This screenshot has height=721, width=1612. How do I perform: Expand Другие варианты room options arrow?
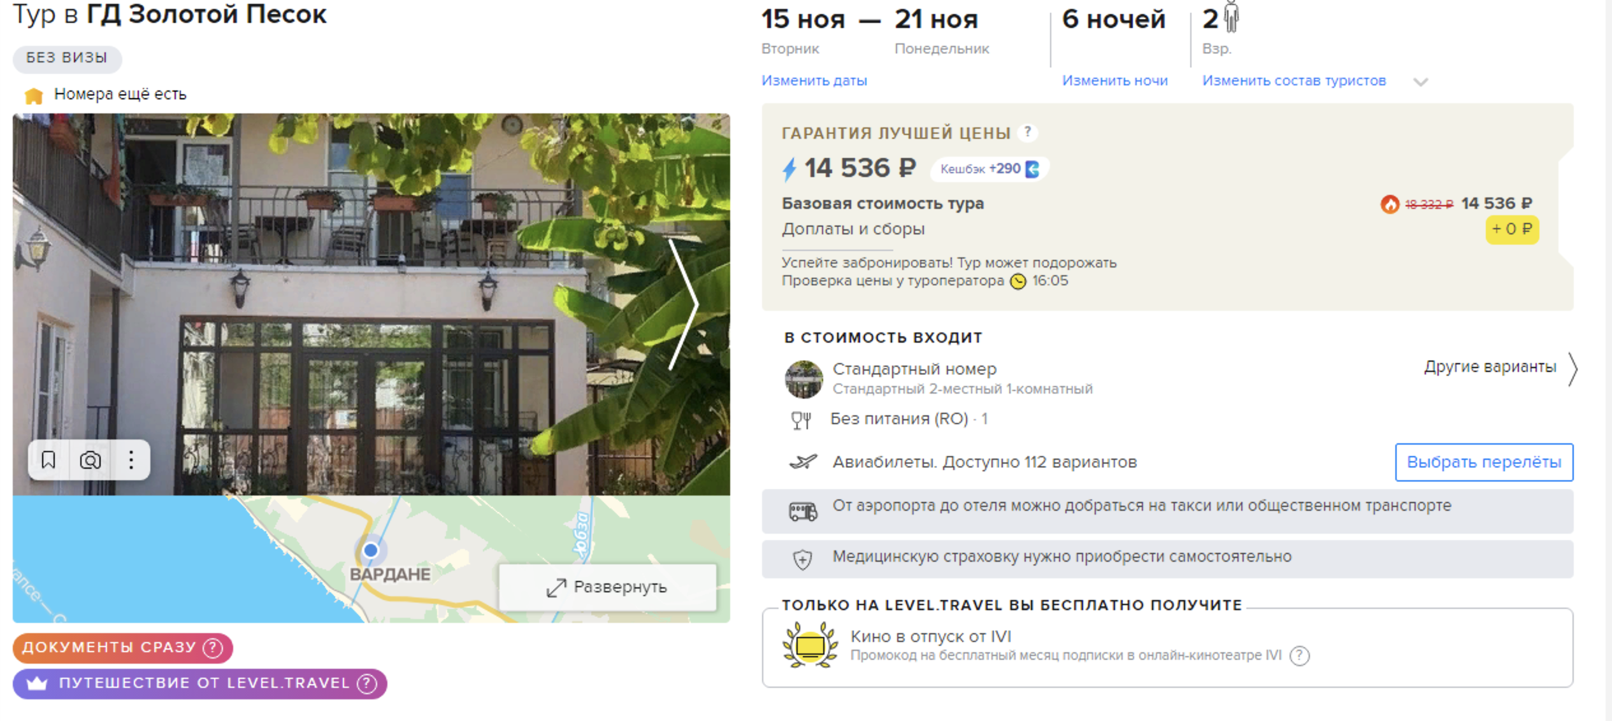1572,369
